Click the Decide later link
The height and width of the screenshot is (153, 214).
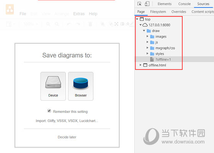pos(67,137)
